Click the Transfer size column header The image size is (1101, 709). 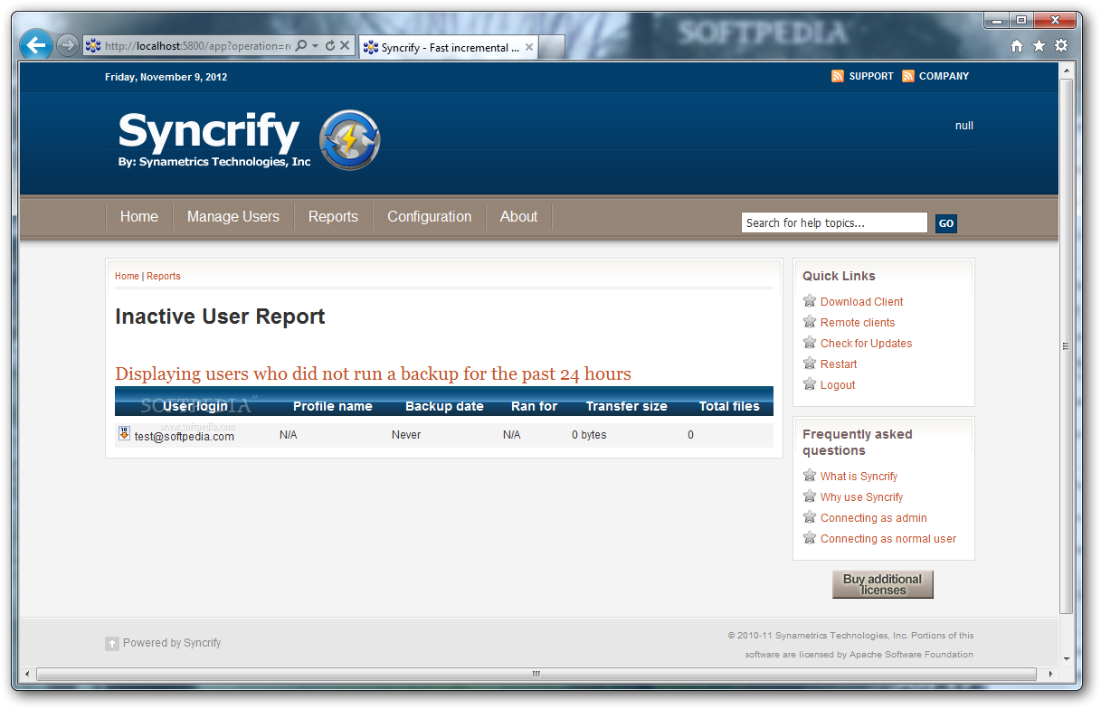pos(626,406)
